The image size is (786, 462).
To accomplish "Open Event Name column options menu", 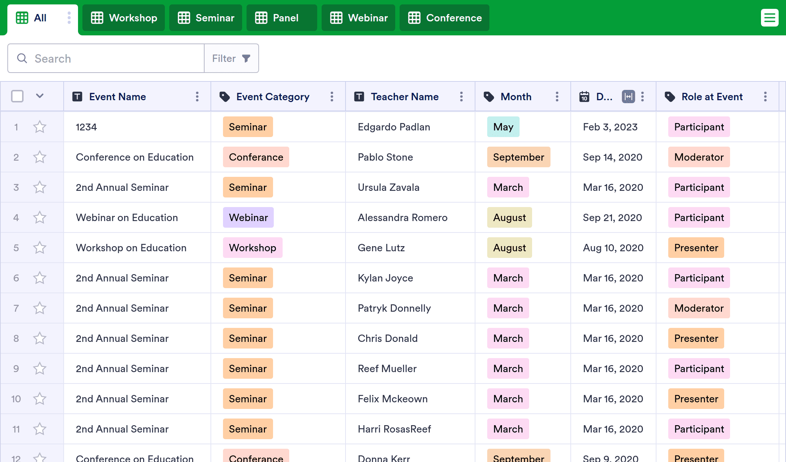I will click(197, 97).
